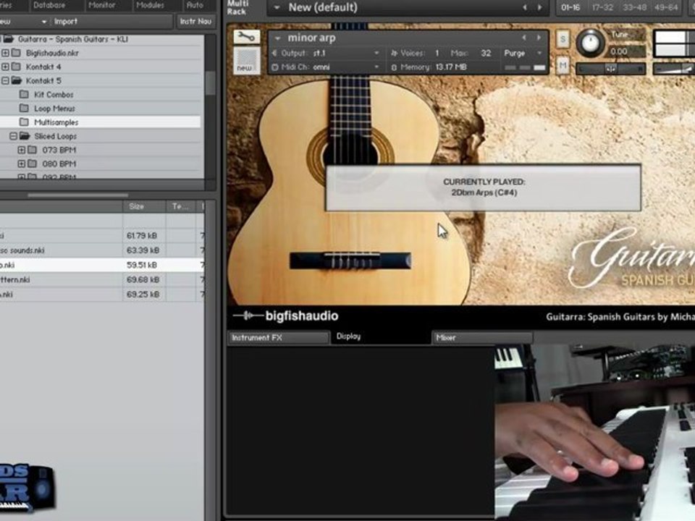Expand the Kontakt 4 folder
Viewport: 695px width, 521px height.
tap(5, 67)
